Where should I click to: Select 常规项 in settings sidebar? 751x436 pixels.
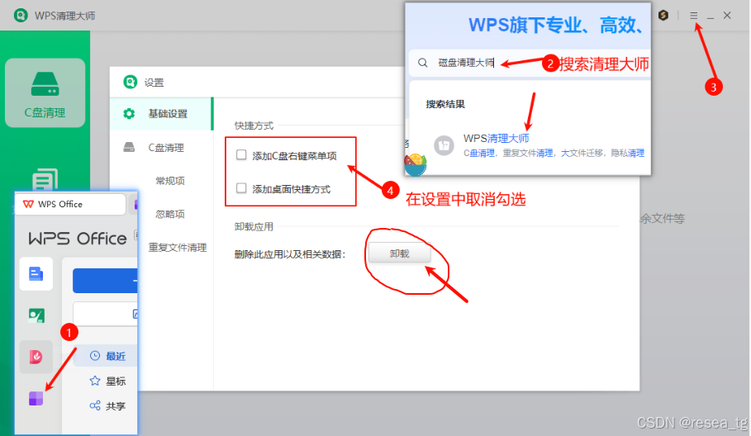point(170,181)
